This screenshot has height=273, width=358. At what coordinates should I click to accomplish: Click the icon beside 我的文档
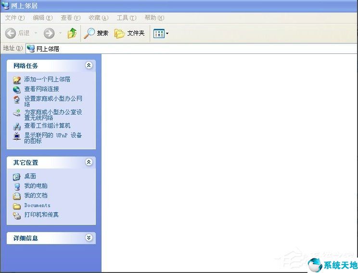coord(17,196)
